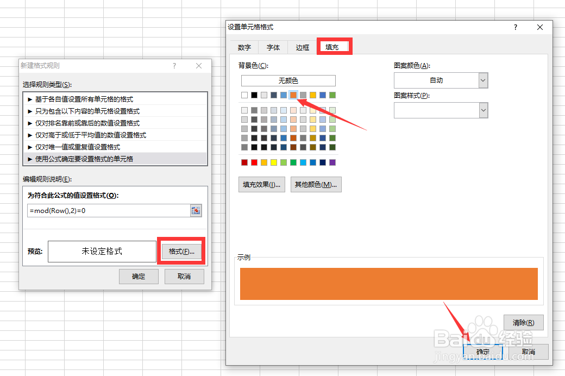Switch to the 边框 tab

302,47
